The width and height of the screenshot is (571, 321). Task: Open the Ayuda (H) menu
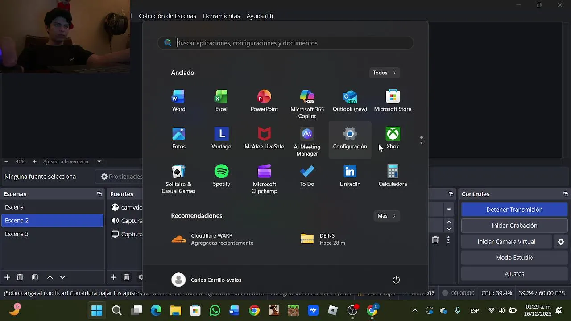(x=260, y=16)
